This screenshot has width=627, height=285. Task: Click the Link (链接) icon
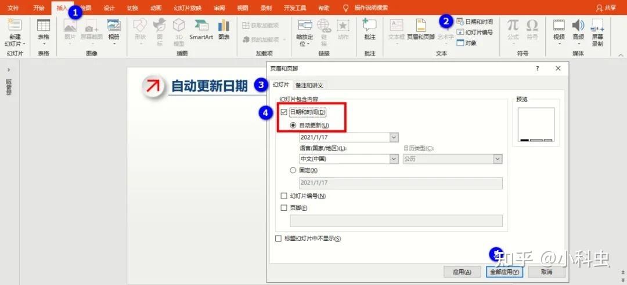pyautogui.click(x=323, y=25)
